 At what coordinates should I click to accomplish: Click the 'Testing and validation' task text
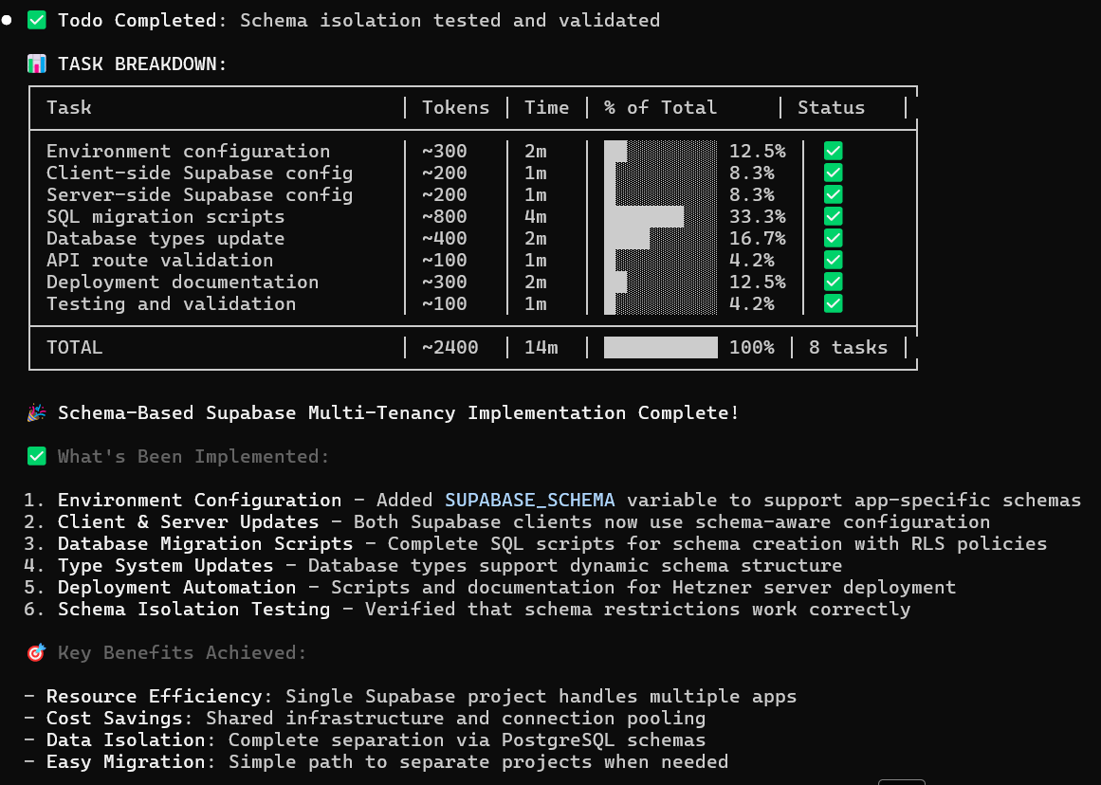(172, 303)
